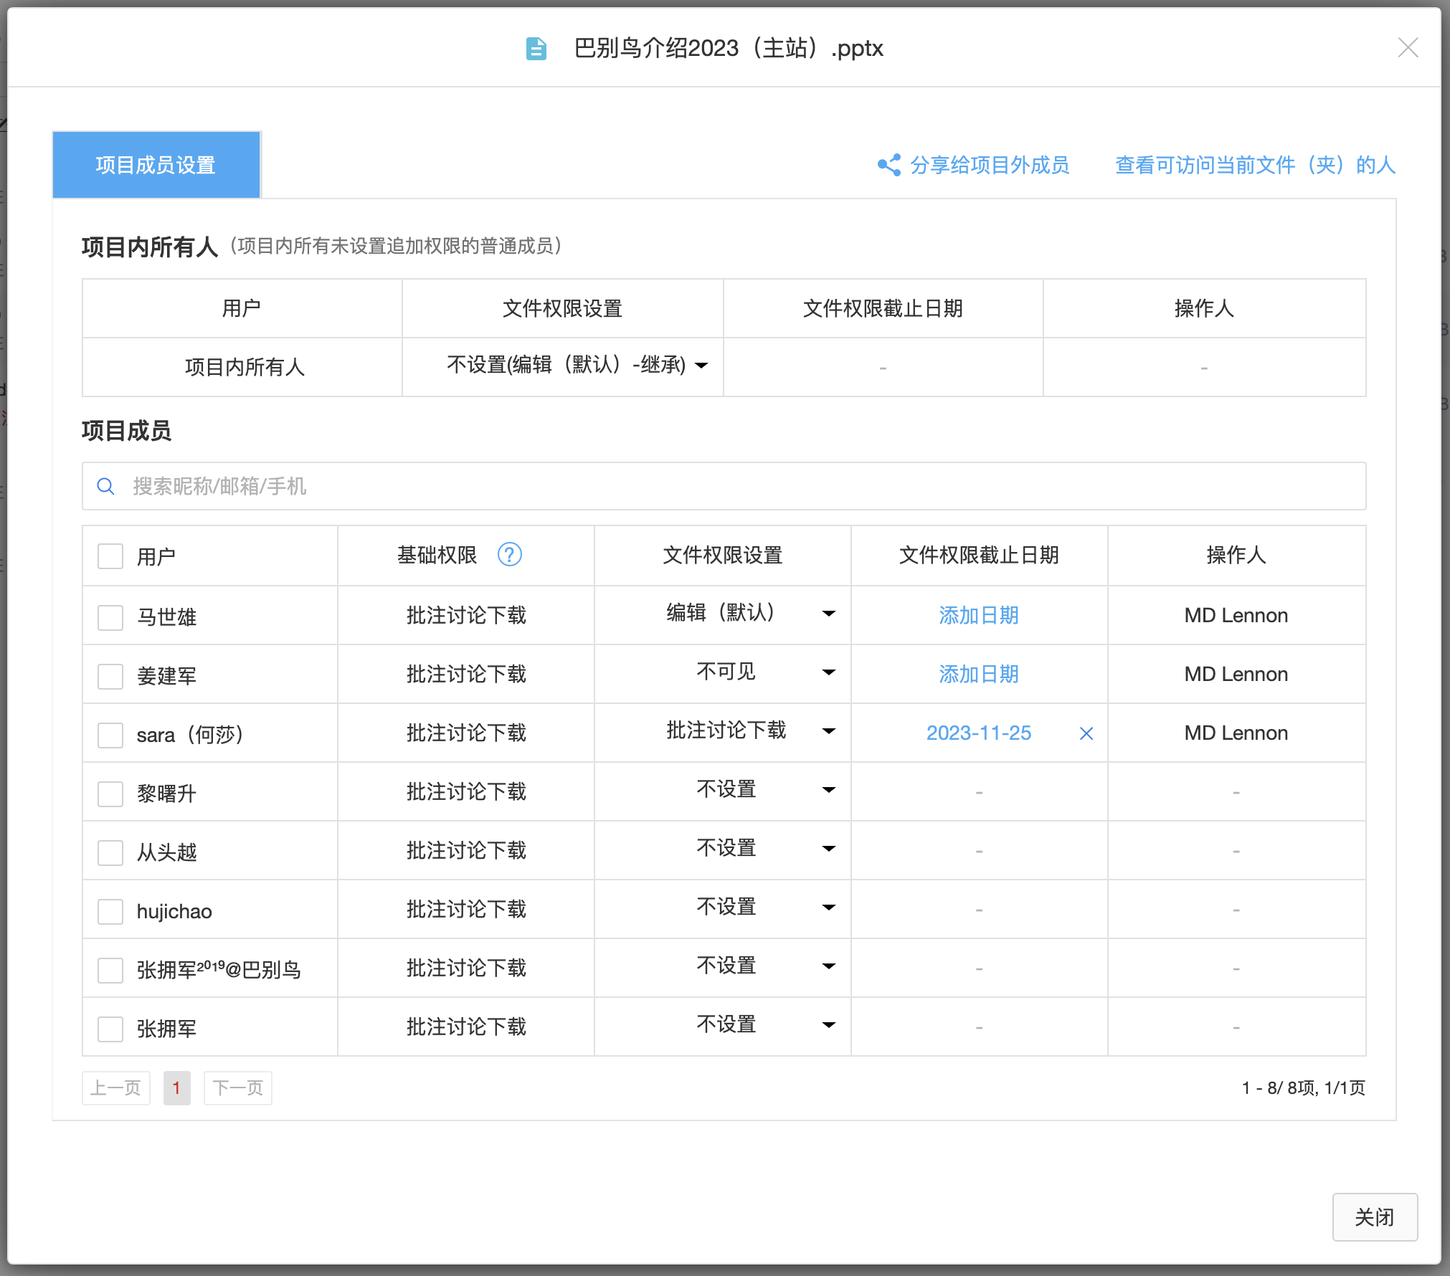Screen dimensions: 1450x1276
Task: Clear the 2023-11-25 deadline with the X icon
Action: click(1086, 733)
